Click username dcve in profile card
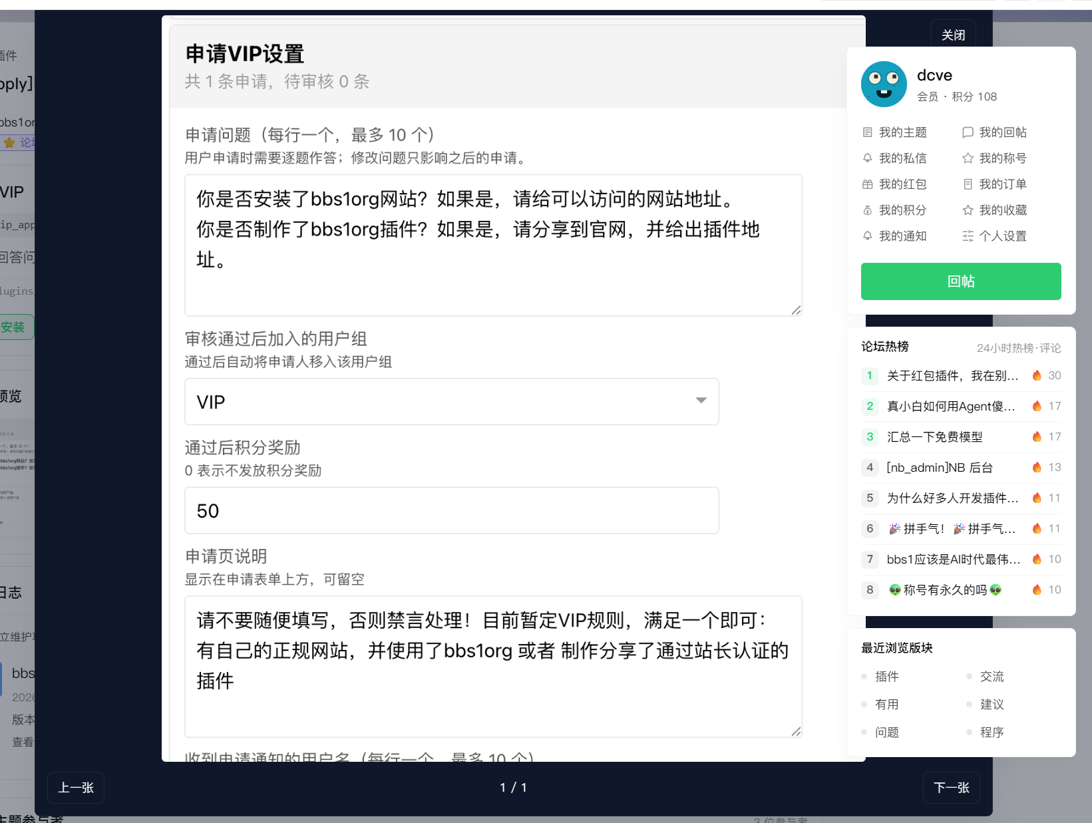 pyautogui.click(x=934, y=75)
